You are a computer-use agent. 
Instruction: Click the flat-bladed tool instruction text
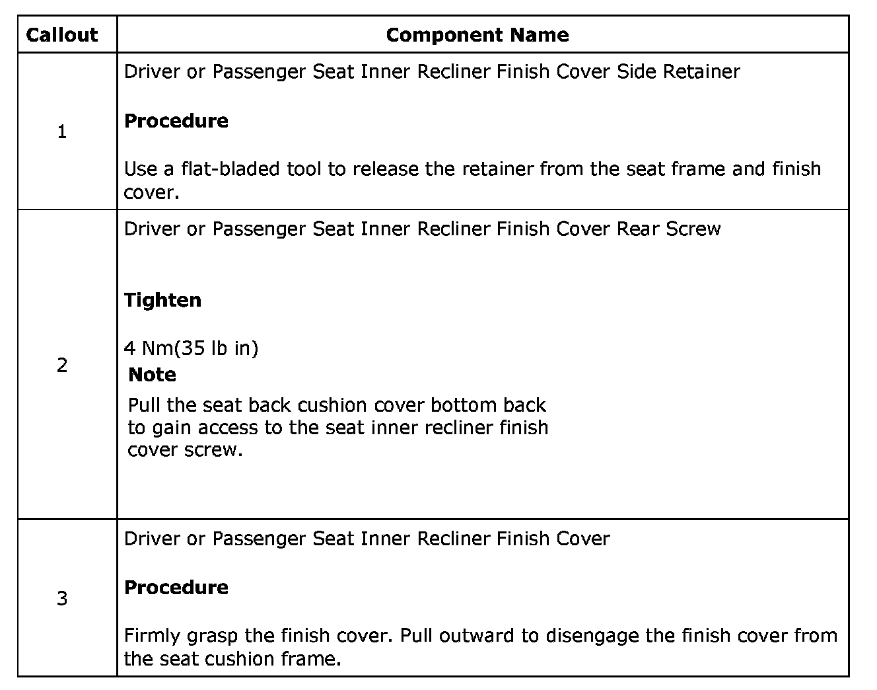point(472,169)
